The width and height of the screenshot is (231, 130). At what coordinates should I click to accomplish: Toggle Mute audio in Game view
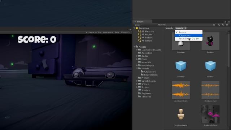(108, 32)
